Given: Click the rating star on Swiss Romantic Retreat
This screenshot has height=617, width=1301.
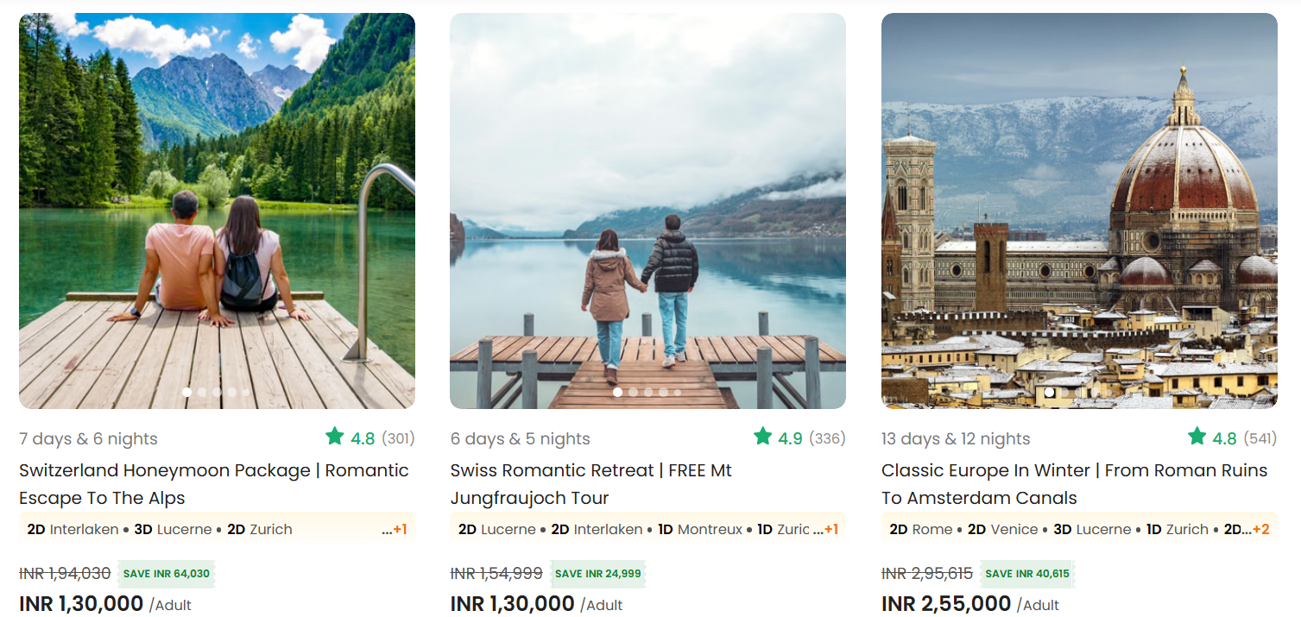Looking at the screenshot, I should (x=762, y=437).
